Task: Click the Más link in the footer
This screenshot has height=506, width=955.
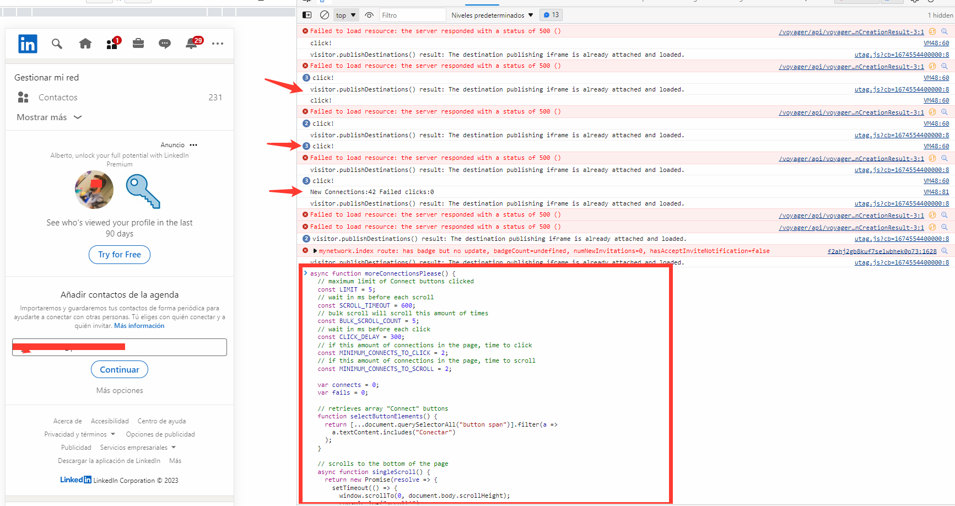Action: (175, 461)
